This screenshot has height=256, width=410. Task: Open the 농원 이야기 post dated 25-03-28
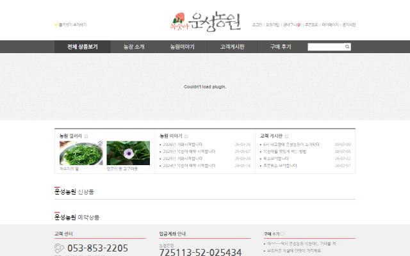coord(183,159)
